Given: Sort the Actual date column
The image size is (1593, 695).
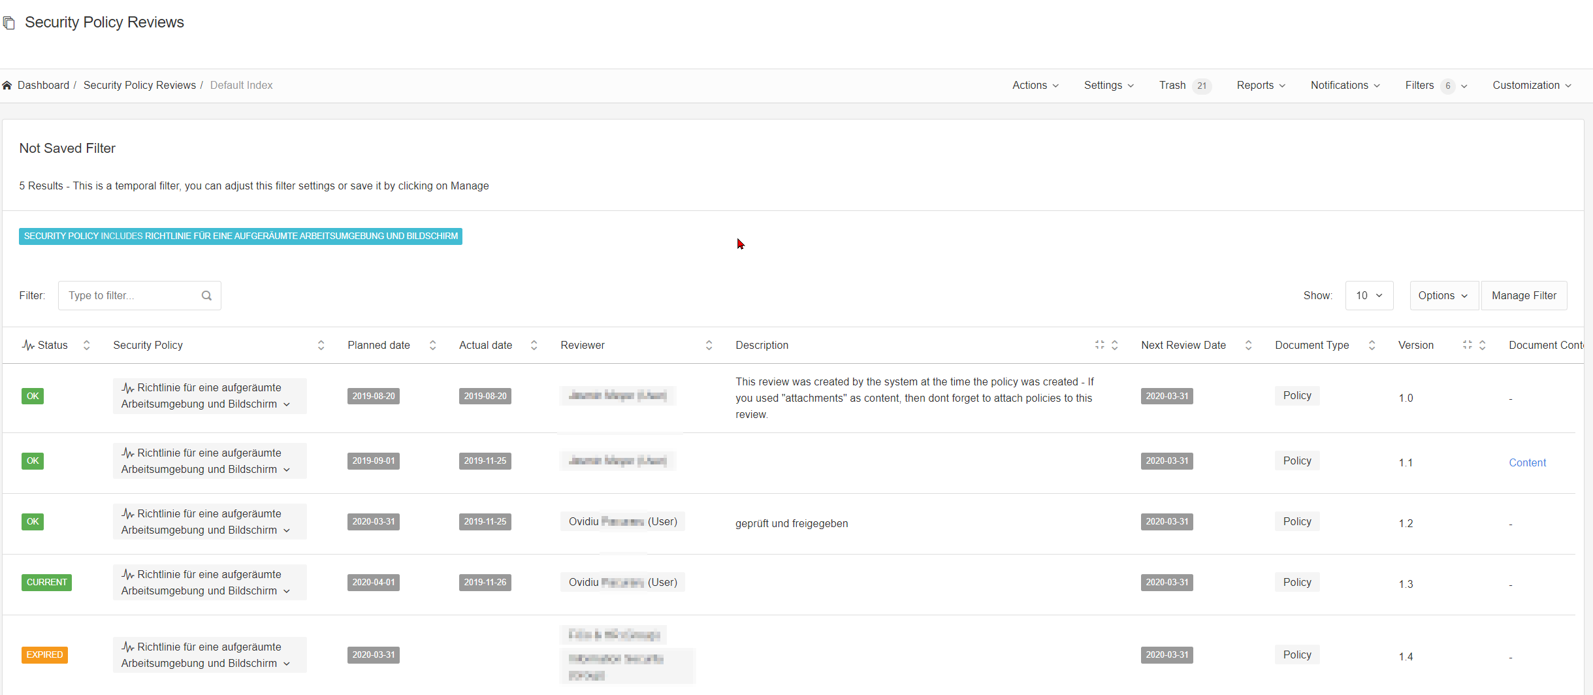Looking at the screenshot, I should click(534, 346).
